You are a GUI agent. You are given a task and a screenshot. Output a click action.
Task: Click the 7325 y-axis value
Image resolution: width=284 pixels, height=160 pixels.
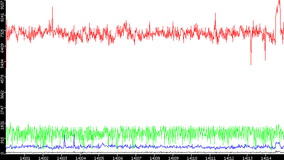[2, 34]
